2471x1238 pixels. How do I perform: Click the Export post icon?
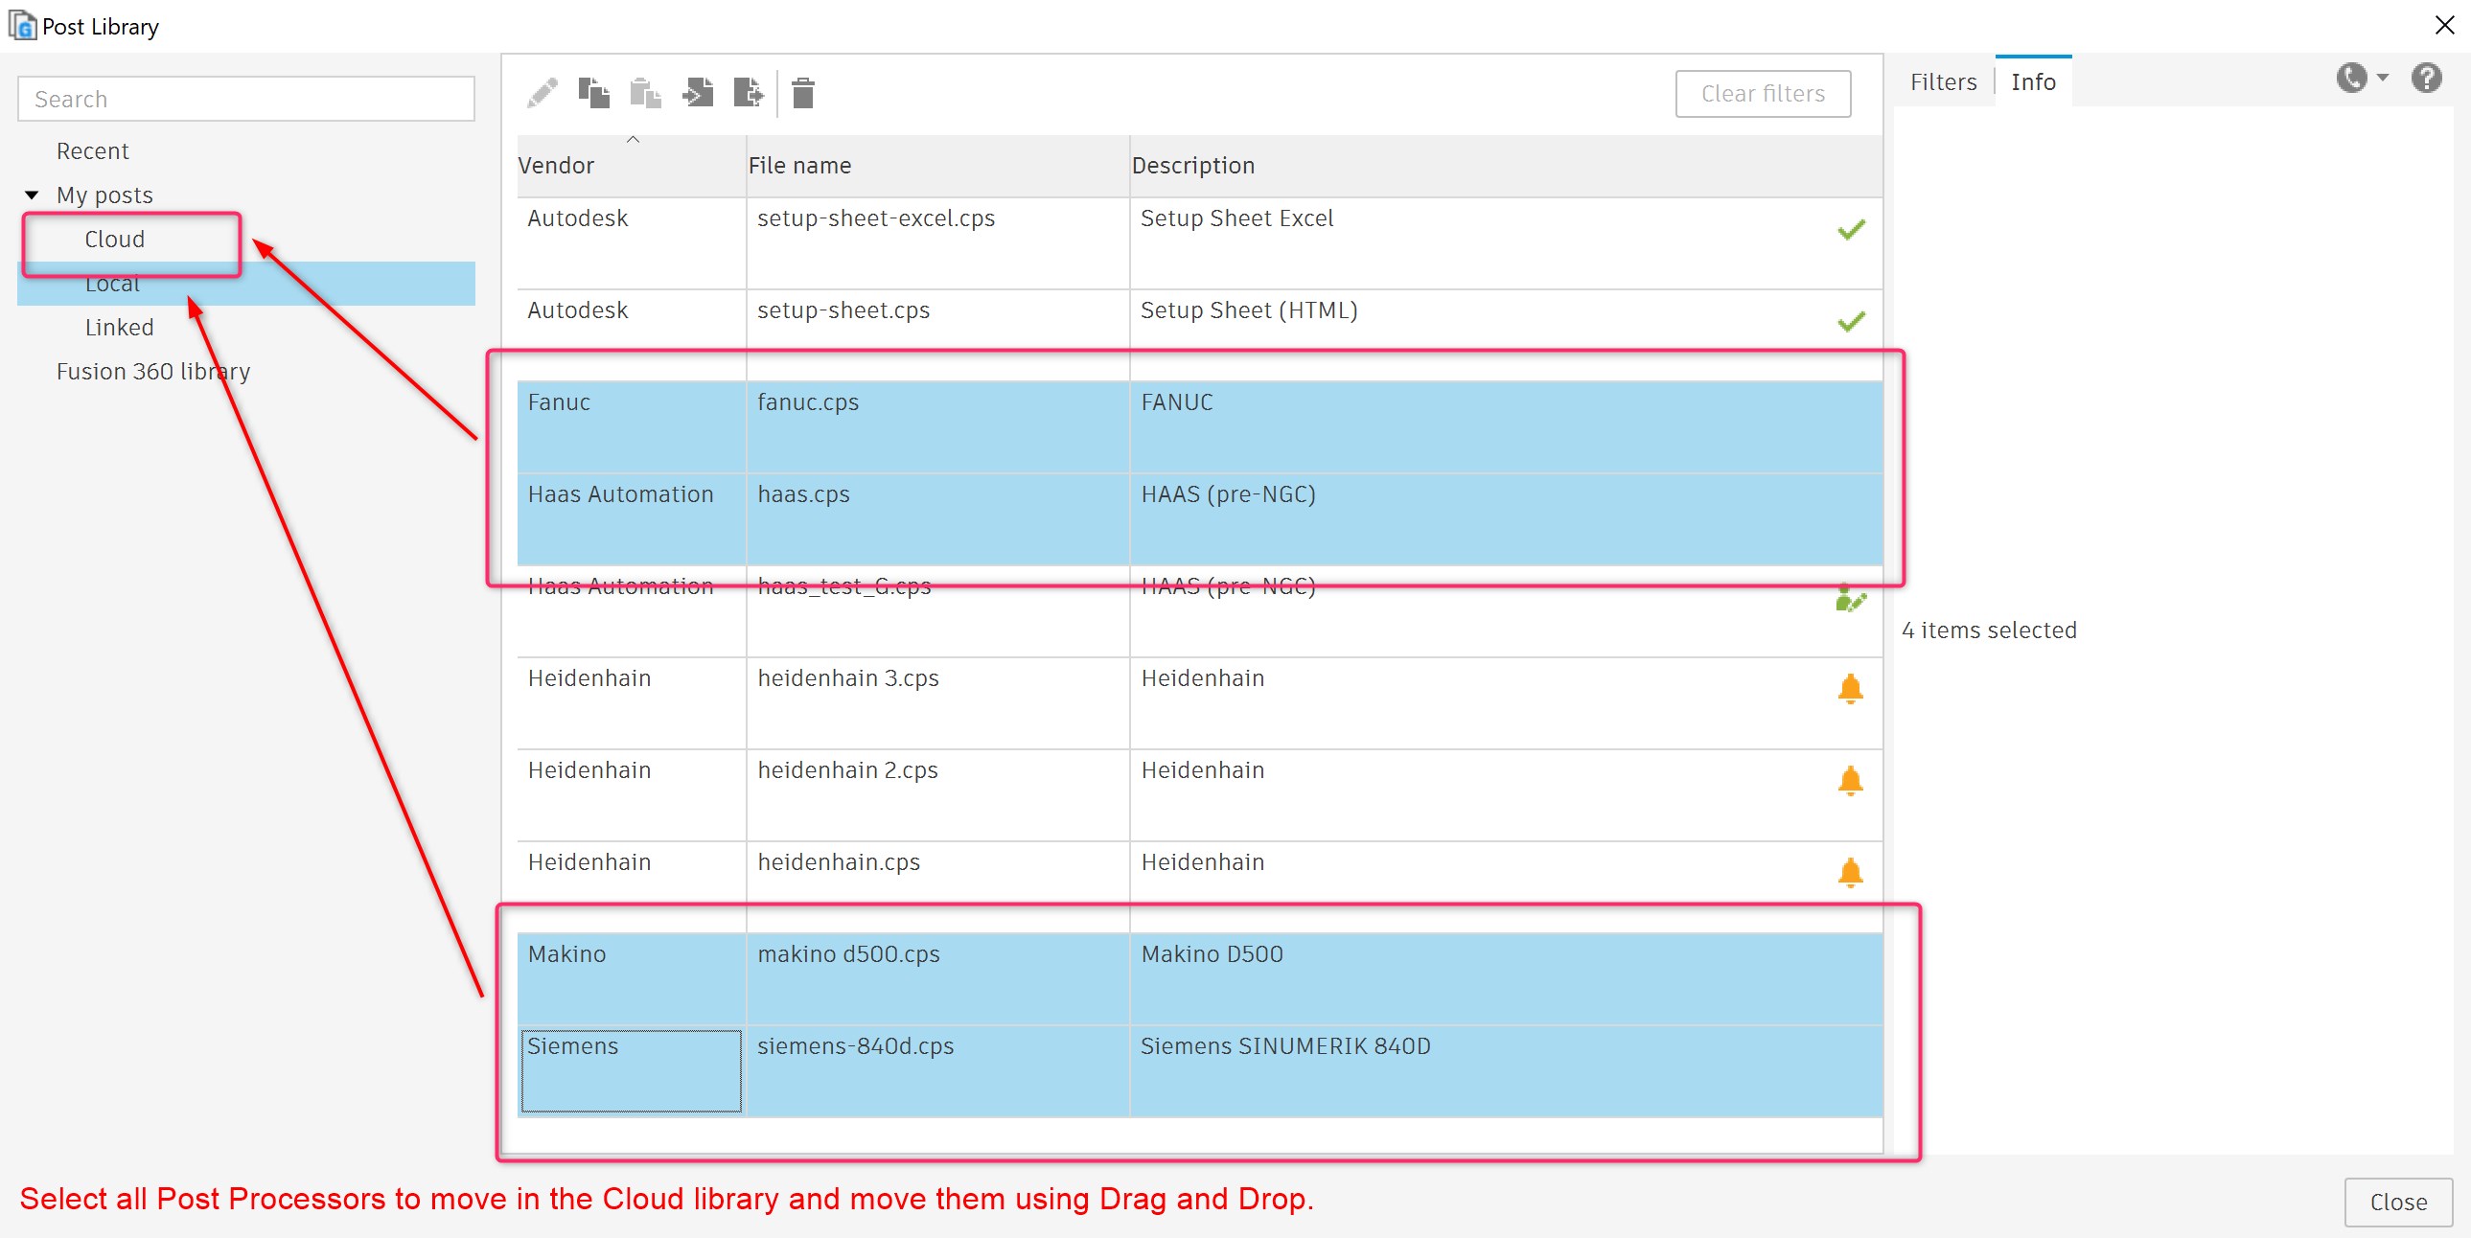coord(749,93)
